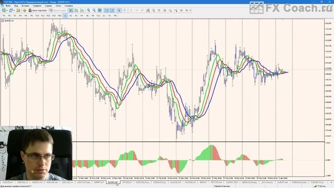The height and width of the screenshot is (188, 334).
Task: Toggle chart shift from right edge
Action: click(x=112, y=10)
